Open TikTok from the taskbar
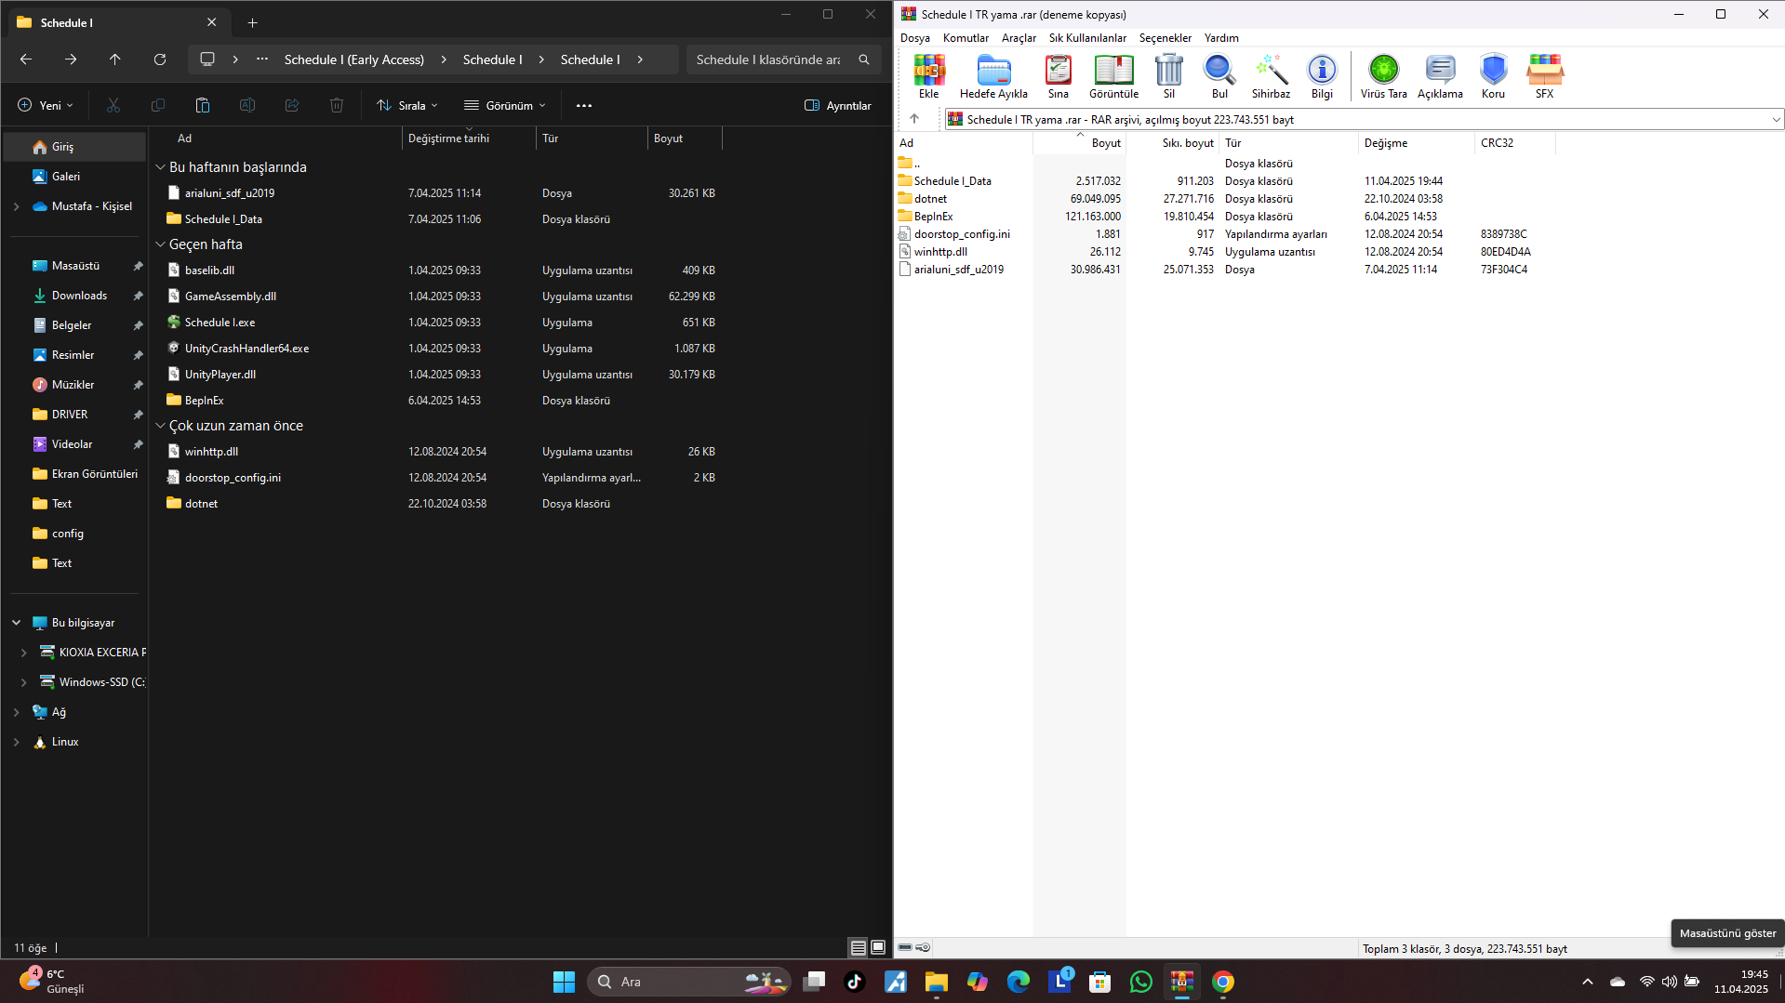The height and width of the screenshot is (1003, 1785). coord(854,982)
